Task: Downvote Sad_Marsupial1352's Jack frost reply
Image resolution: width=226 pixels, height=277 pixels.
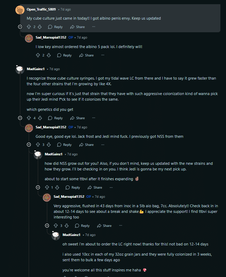Action: (49, 144)
